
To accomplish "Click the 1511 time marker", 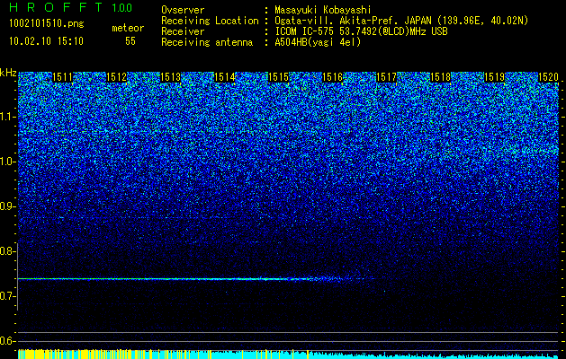I will (62, 77).
